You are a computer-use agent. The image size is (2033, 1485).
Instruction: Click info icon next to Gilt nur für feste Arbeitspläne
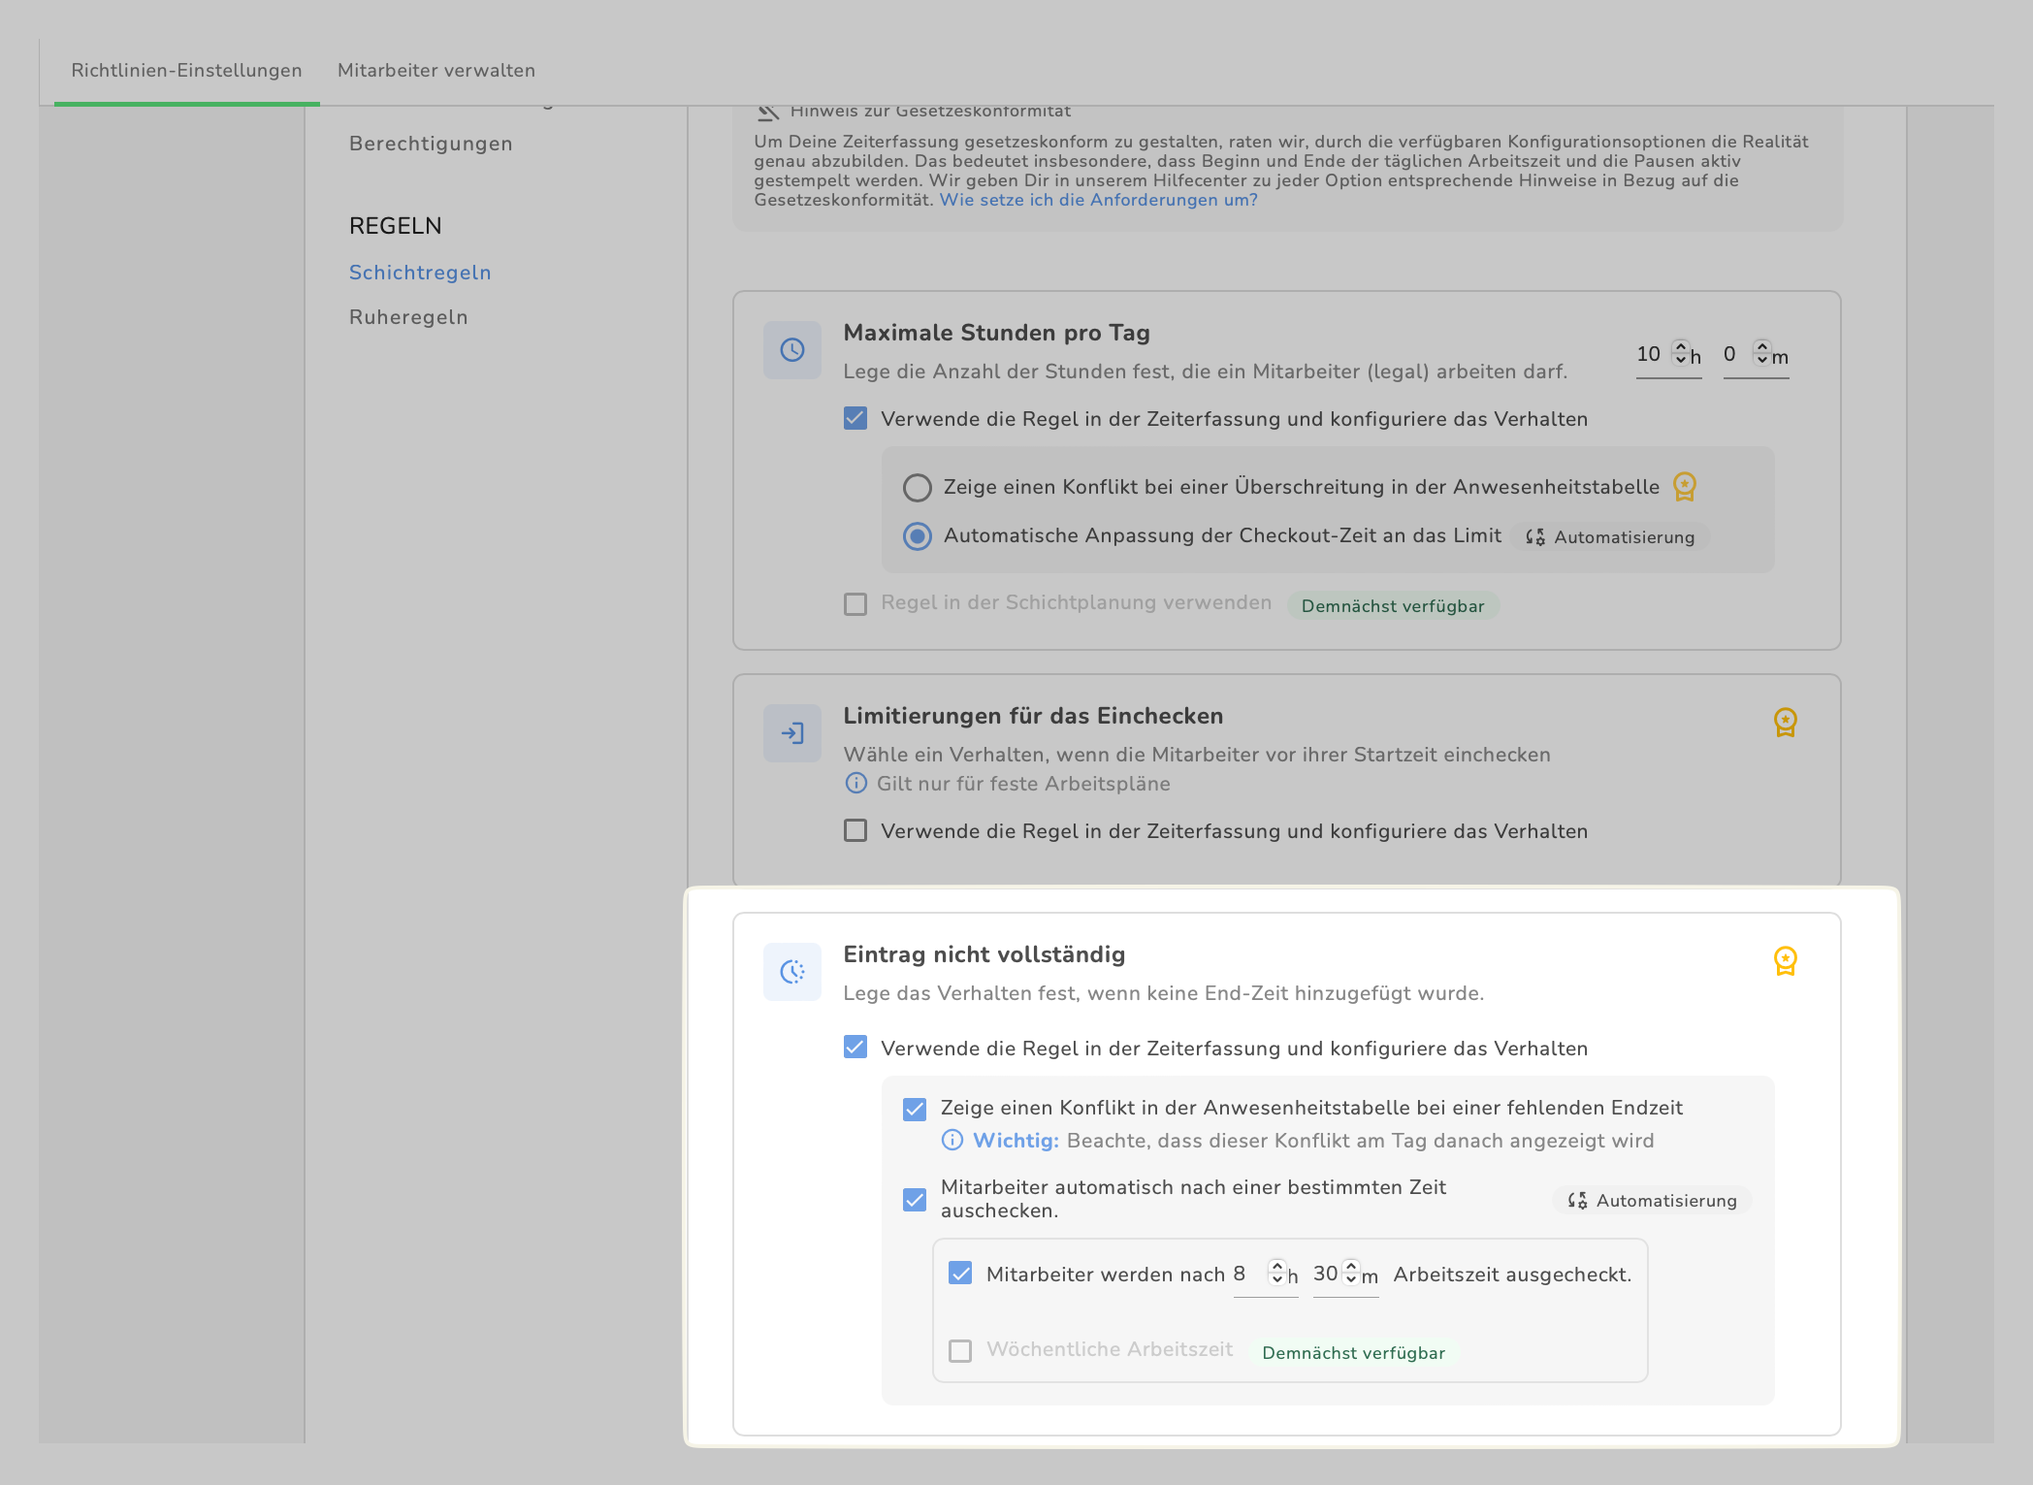(855, 783)
